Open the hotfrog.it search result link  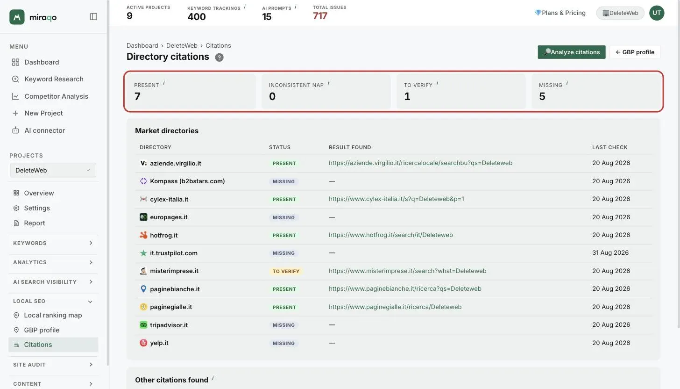pyautogui.click(x=391, y=235)
